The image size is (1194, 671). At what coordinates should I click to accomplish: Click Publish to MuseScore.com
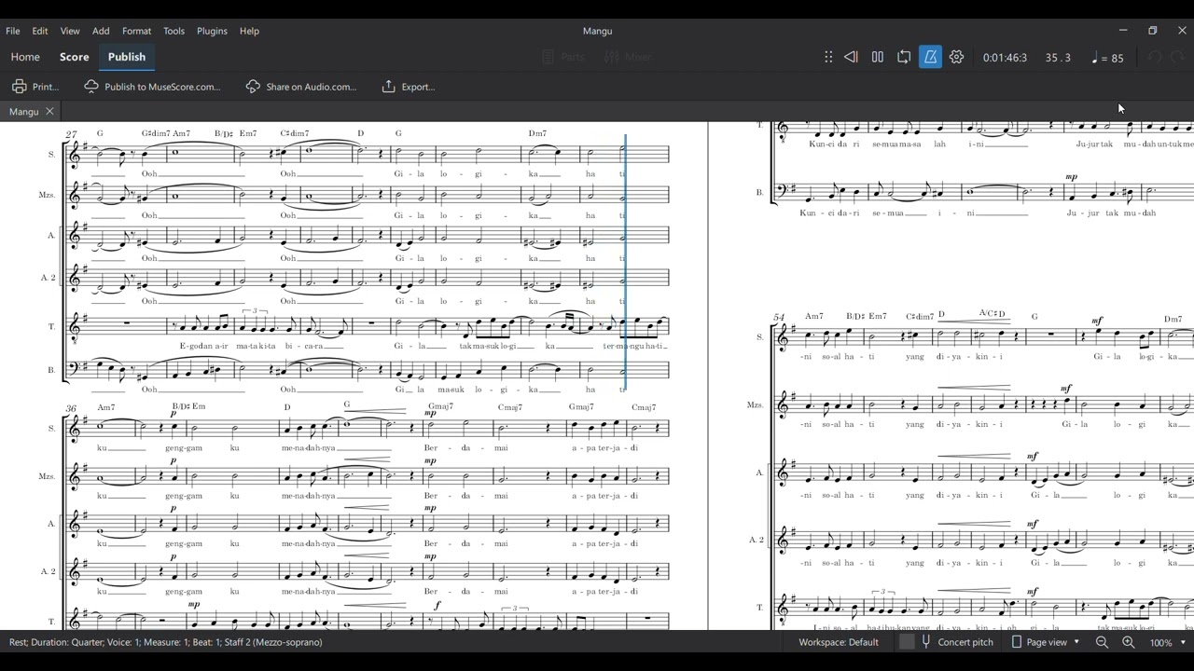click(x=152, y=87)
